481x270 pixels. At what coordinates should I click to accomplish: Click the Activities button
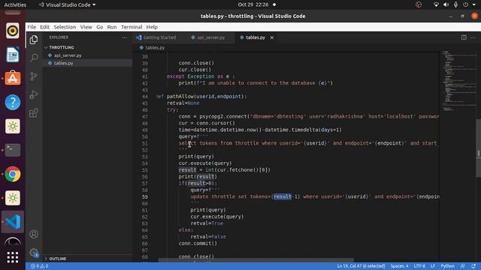pos(15,4)
